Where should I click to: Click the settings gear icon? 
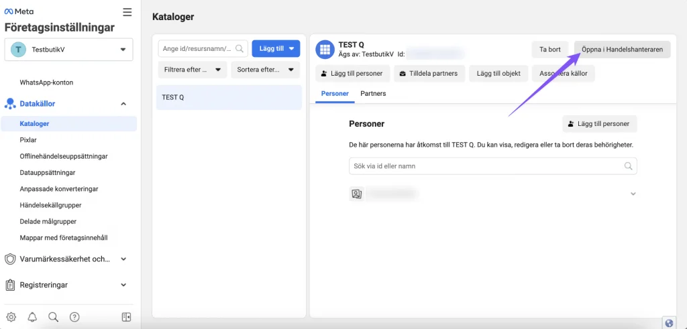coord(11,317)
